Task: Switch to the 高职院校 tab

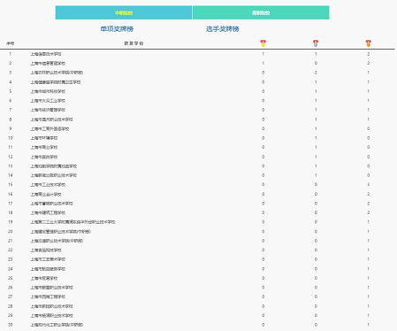Action: [261, 12]
